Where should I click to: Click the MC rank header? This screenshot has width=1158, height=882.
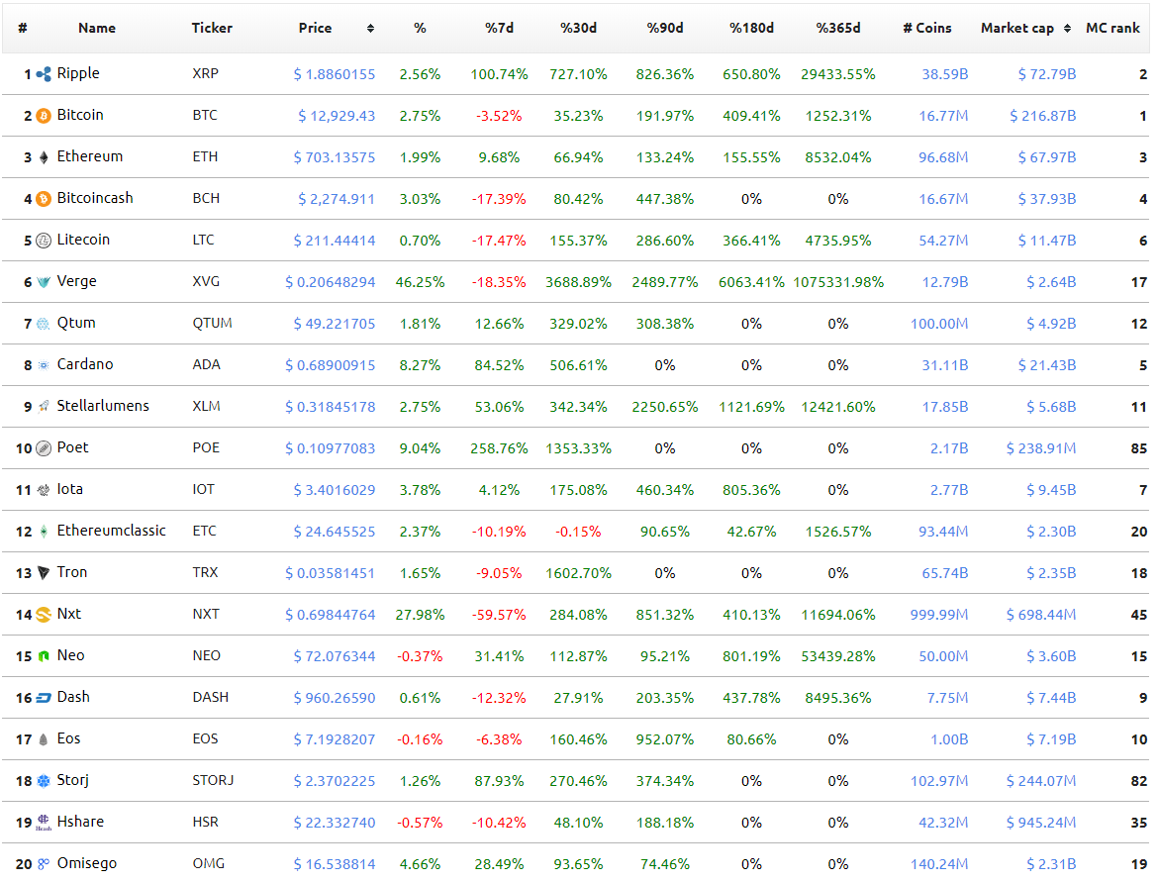[1112, 28]
